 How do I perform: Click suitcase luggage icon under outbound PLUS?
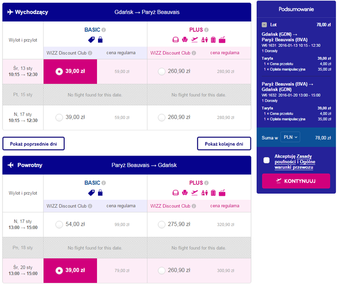point(213,39)
